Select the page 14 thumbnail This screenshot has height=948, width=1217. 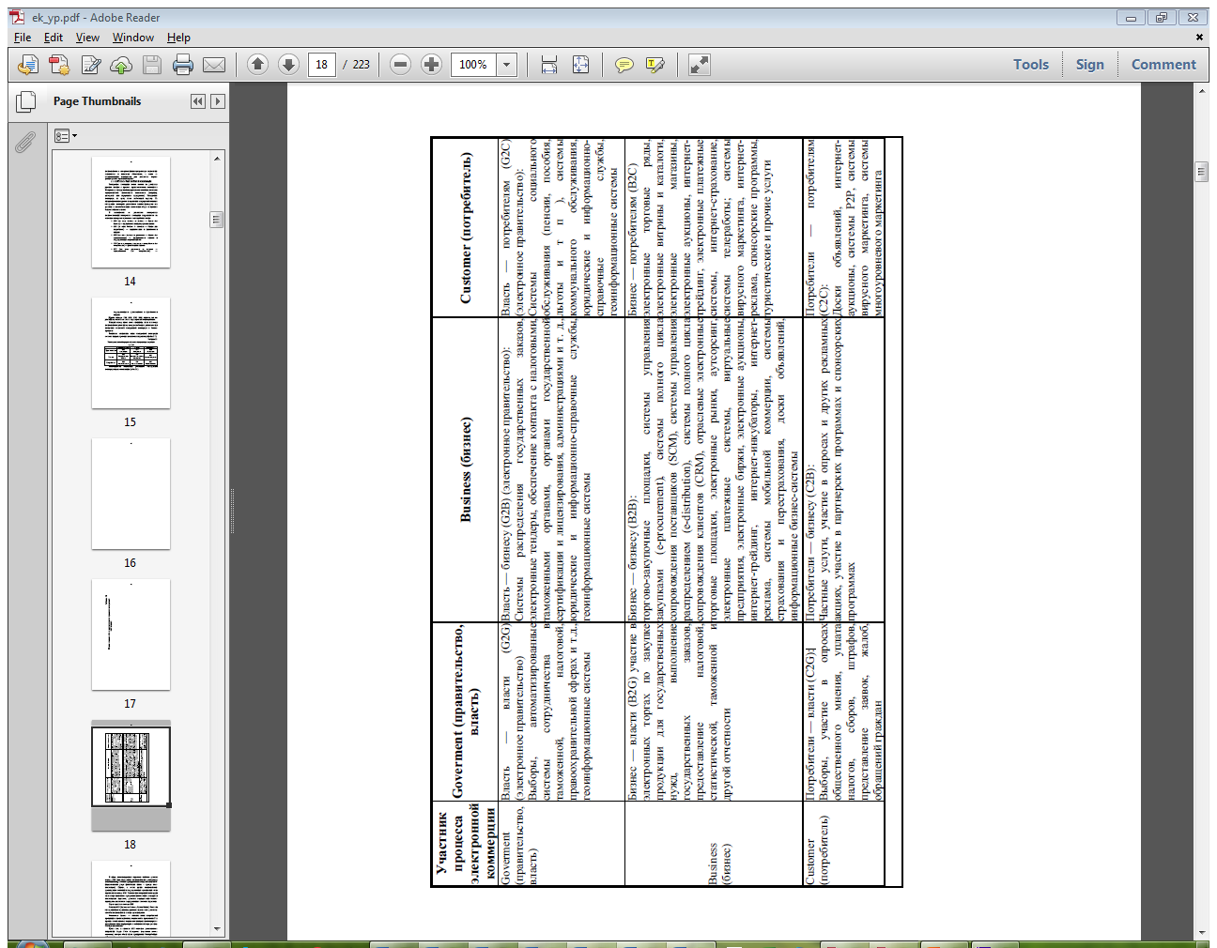(x=131, y=212)
